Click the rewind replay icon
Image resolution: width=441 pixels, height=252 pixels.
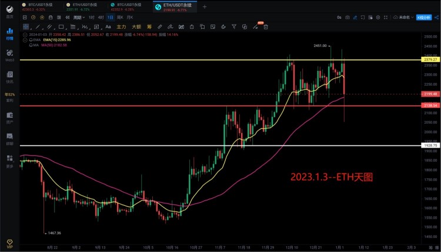[68, 18]
